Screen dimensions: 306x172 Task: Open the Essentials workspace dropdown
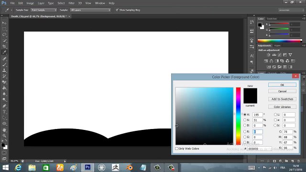(291, 10)
